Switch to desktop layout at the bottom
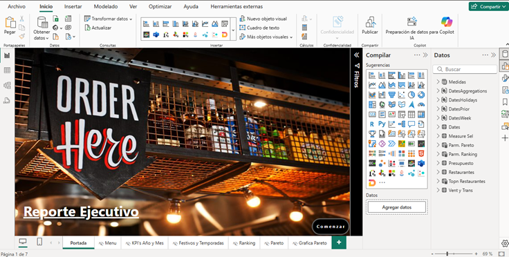 click(x=23, y=242)
